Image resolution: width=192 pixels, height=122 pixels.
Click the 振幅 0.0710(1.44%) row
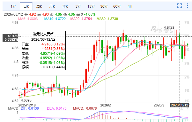(43, 67)
